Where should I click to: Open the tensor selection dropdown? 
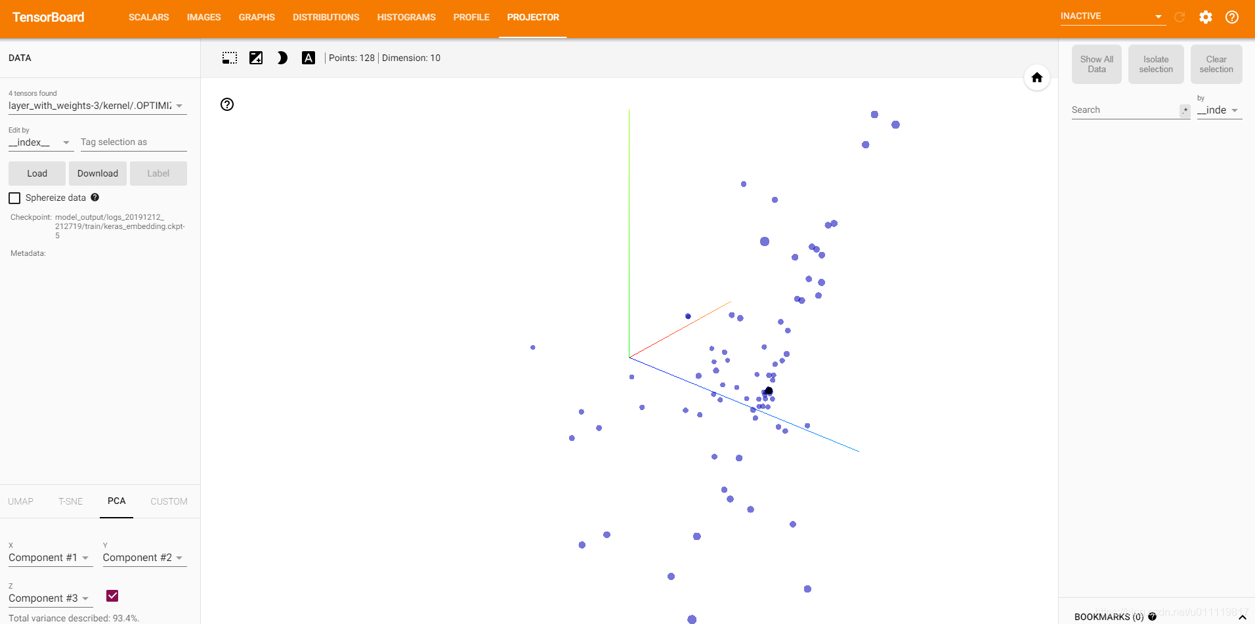(98, 106)
